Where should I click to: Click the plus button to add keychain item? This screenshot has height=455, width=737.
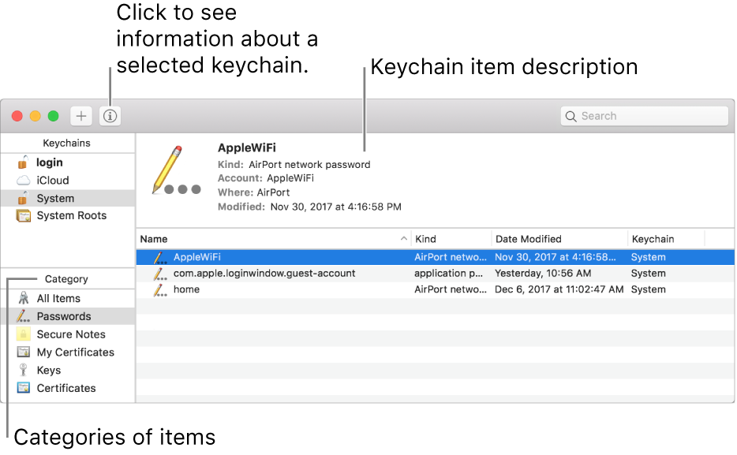click(x=80, y=116)
